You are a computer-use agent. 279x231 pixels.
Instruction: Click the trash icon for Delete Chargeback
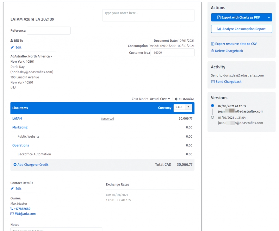coord(213,51)
